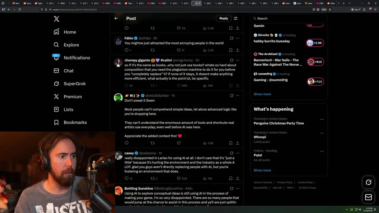Screen dimensions: 379x213
Task: View 1.6K analytics on @skizdidlyidler post
Action: (x=208, y=143)
